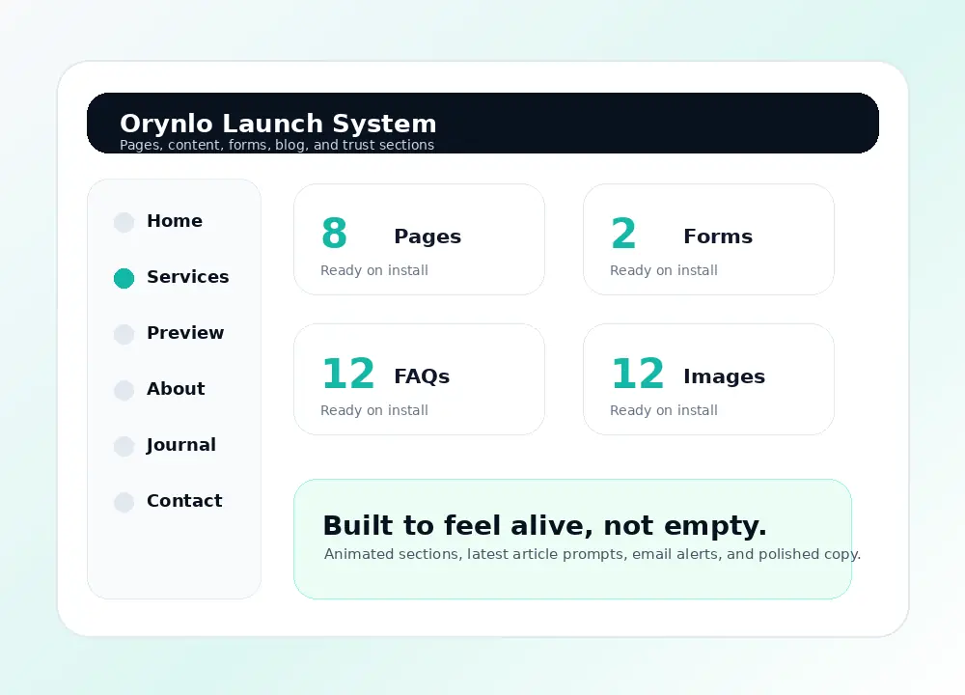Click the number 12 in FAQs card
965x695 pixels.
click(348, 373)
